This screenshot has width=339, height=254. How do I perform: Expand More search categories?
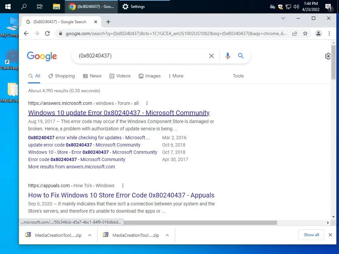(176, 76)
